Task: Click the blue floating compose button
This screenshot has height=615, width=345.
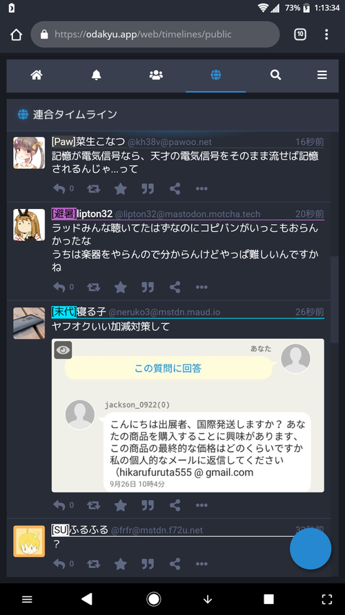Action: point(310,549)
